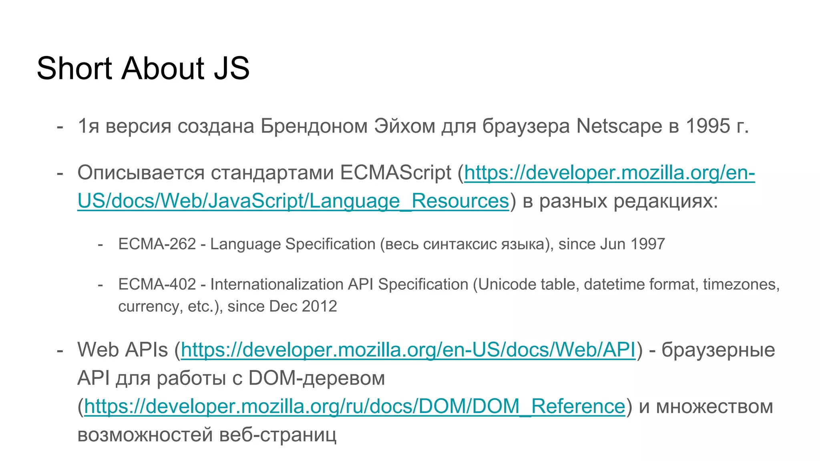Click the 'в разных редакциях:' text
Viewport: 820px width, 461px height.
pos(621,201)
